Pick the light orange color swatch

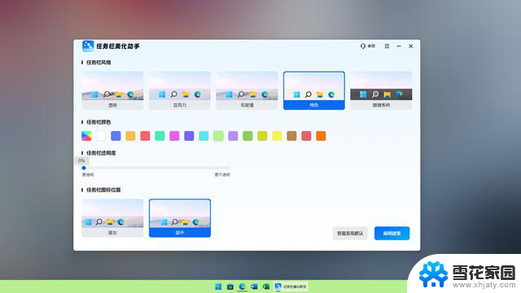click(x=130, y=136)
